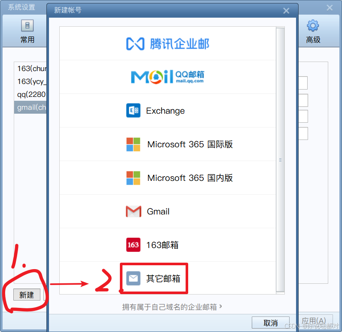Cancel with the 取消 button
342x332 pixels.
click(x=270, y=323)
